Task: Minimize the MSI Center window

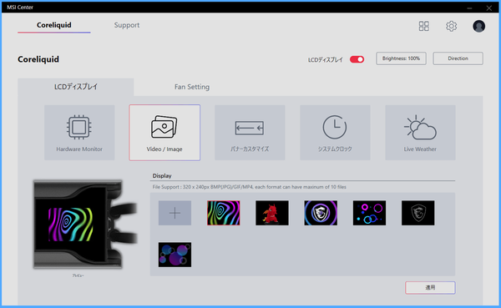Action: pyautogui.click(x=469, y=8)
